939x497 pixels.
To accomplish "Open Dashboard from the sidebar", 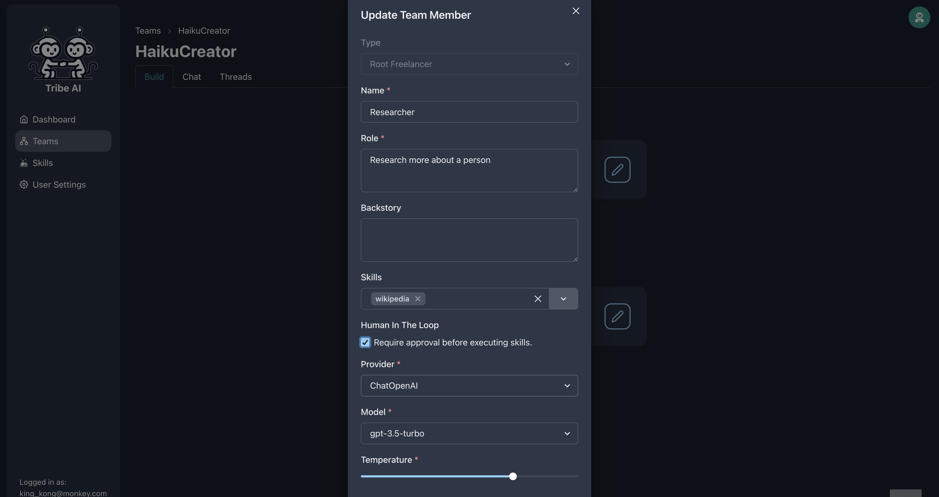I will 54,119.
